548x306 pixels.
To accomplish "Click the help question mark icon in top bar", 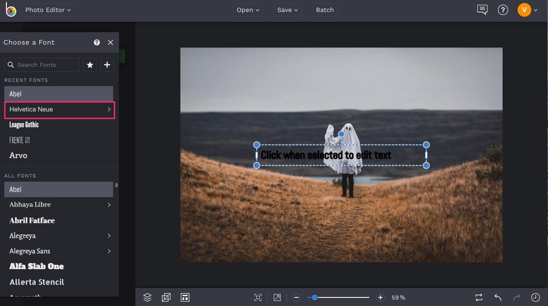I will coord(503,10).
